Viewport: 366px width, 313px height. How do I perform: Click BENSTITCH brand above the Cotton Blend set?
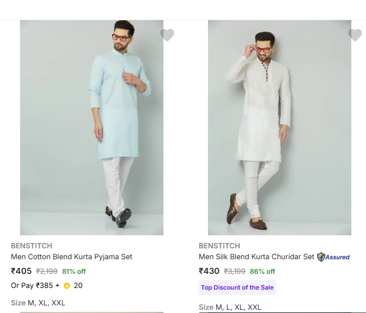pyautogui.click(x=31, y=246)
